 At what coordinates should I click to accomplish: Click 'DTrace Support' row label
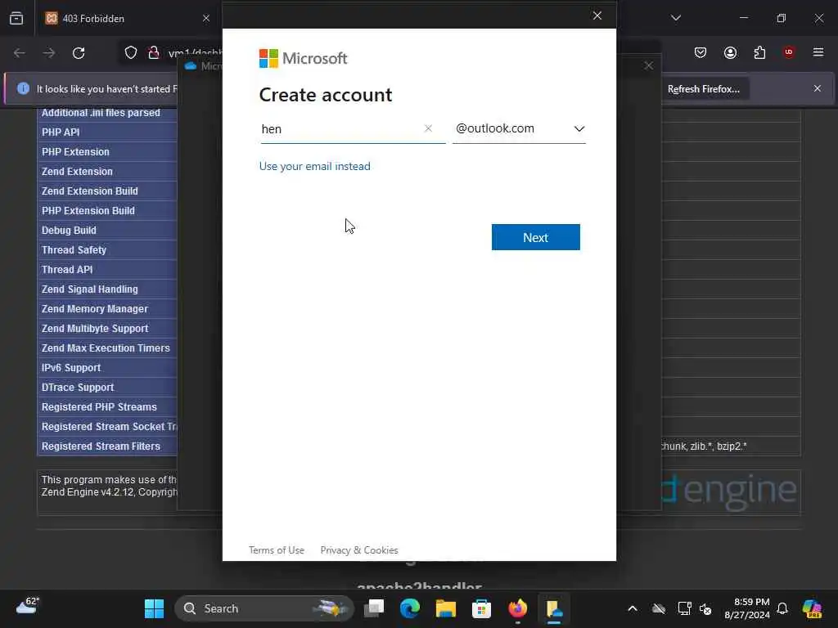[78, 387]
